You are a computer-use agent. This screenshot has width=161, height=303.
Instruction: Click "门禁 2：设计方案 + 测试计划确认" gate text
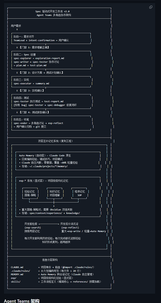42,73
